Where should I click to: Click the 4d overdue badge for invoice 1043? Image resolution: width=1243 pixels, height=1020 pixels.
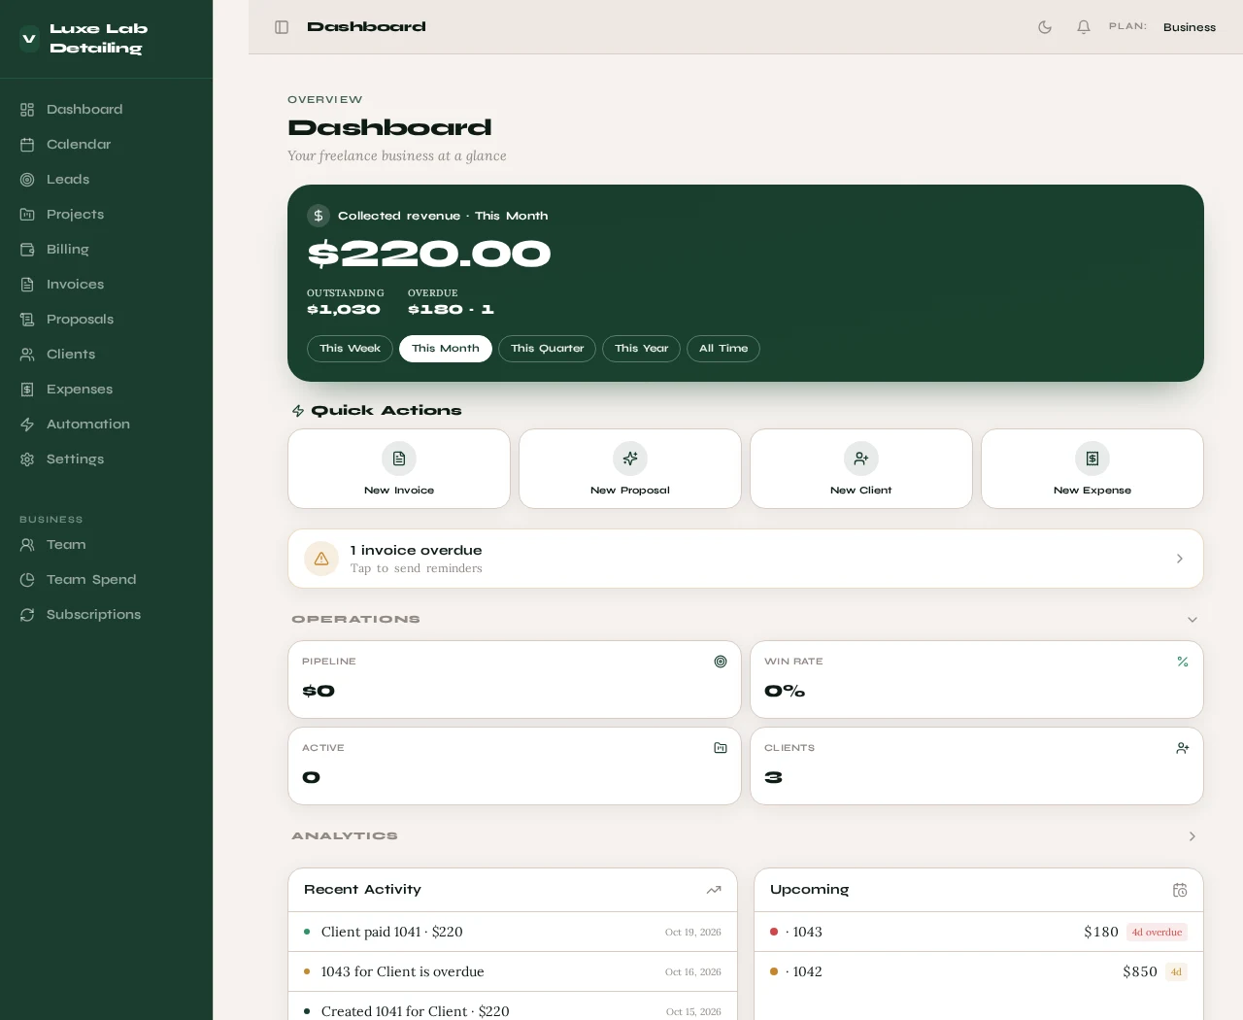1157,932
